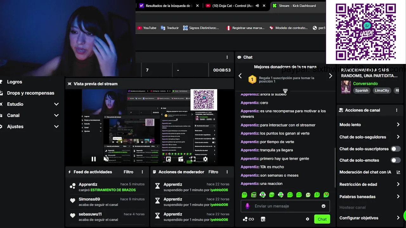The image size is (406, 228).
Task: Open Logros in the sidebar
Action: tap(15, 82)
